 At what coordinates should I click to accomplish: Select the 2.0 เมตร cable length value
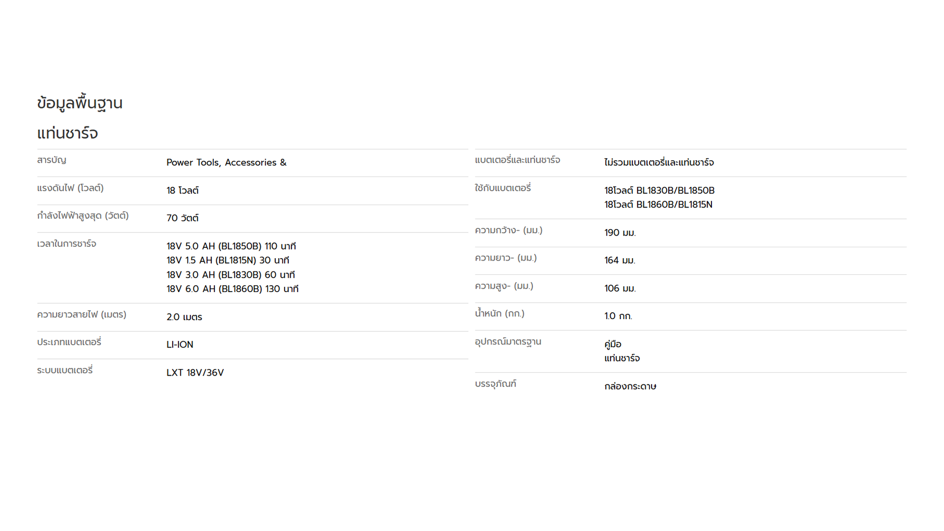[x=184, y=317]
